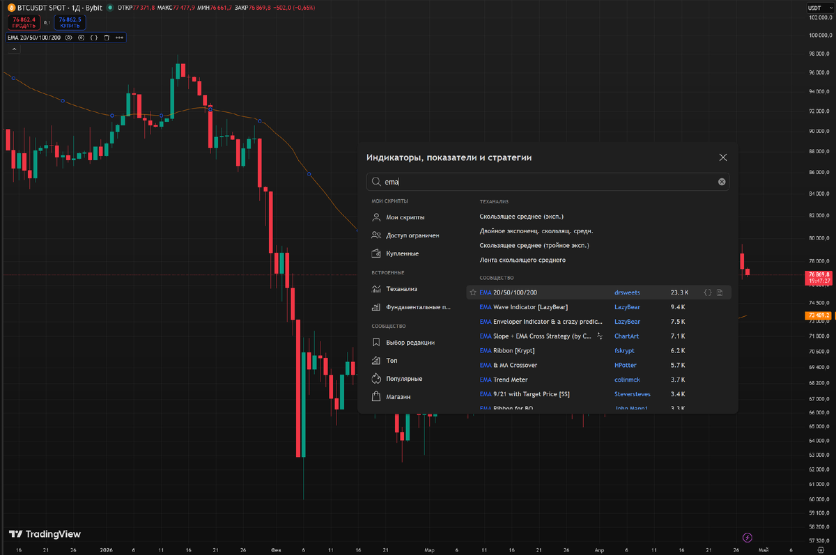This screenshot has height=555, width=836.
Task: Click the 'Топ' ranking icon
Action: click(x=376, y=361)
